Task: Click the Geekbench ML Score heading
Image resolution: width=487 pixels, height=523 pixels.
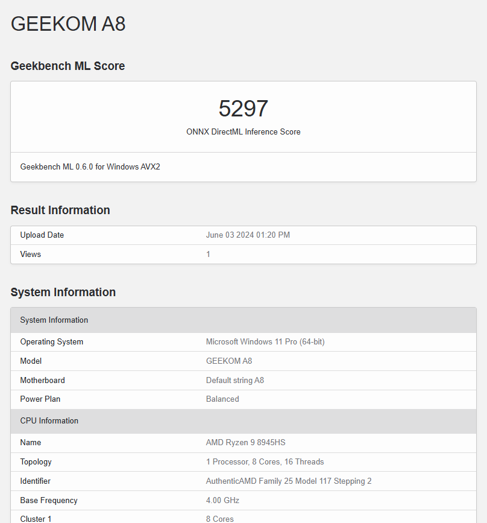Action: pyautogui.click(x=68, y=66)
